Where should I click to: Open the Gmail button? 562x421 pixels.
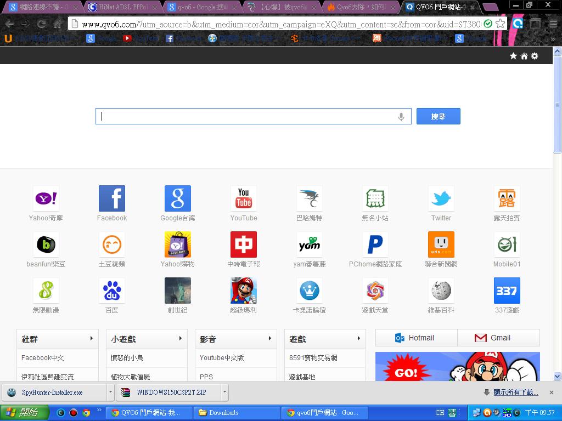pyautogui.click(x=498, y=338)
